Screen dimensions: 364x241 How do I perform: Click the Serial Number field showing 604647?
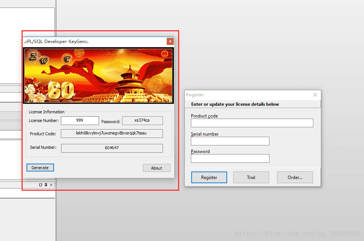point(112,148)
